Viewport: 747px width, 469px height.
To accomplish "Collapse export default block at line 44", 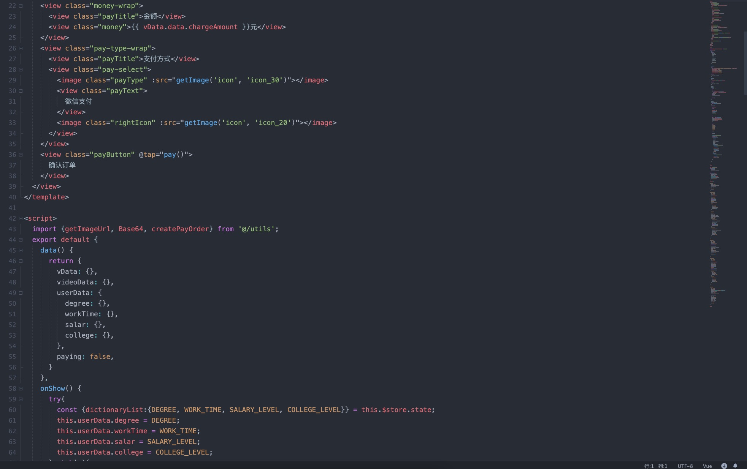I will coord(21,240).
